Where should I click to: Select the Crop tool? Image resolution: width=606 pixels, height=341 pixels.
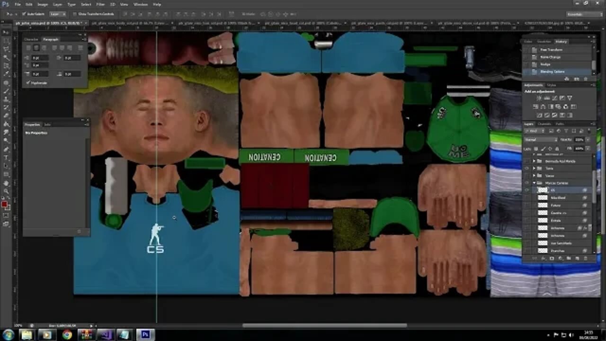6,66
